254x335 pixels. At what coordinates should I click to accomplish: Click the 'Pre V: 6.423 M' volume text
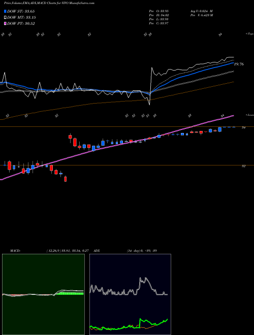coord(201,15)
